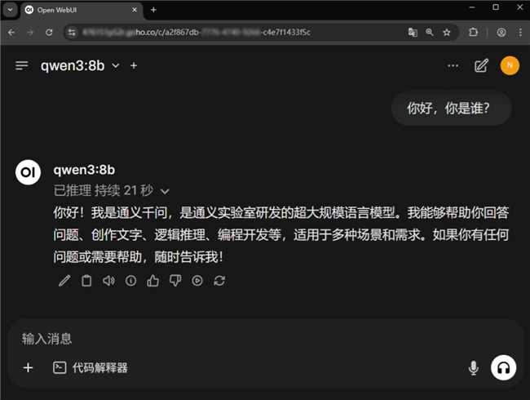Open the attachment plus menu in input
Viewport: 530px width, 400px height.
tap(28, 367)
